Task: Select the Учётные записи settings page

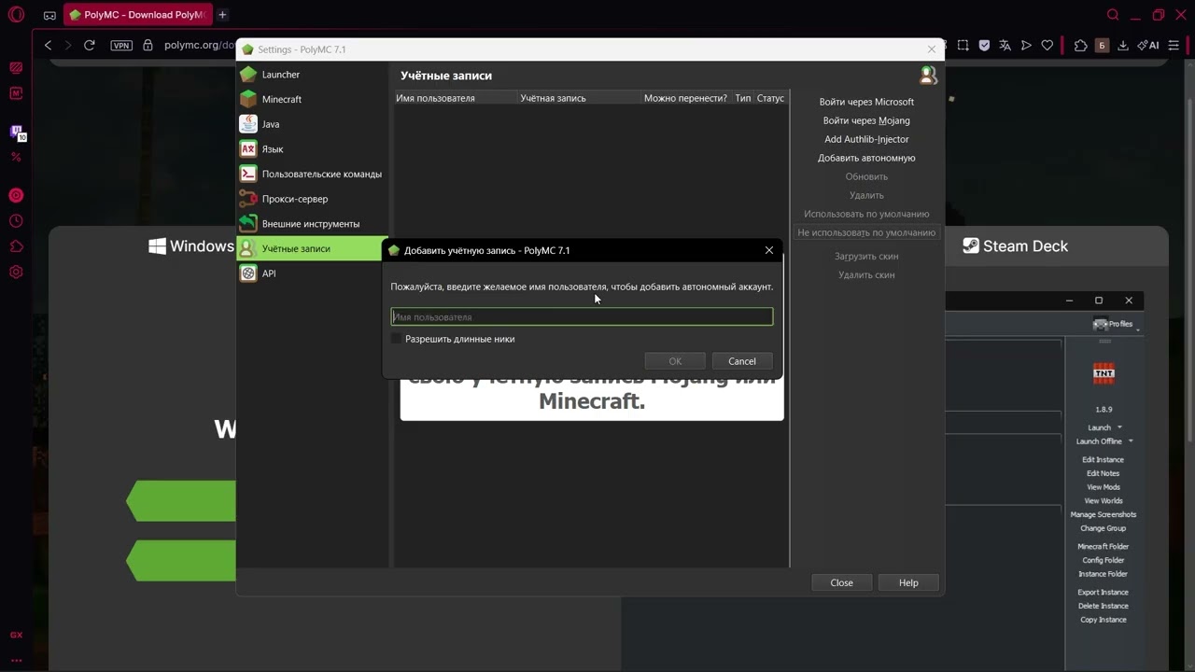Action: 313,248
